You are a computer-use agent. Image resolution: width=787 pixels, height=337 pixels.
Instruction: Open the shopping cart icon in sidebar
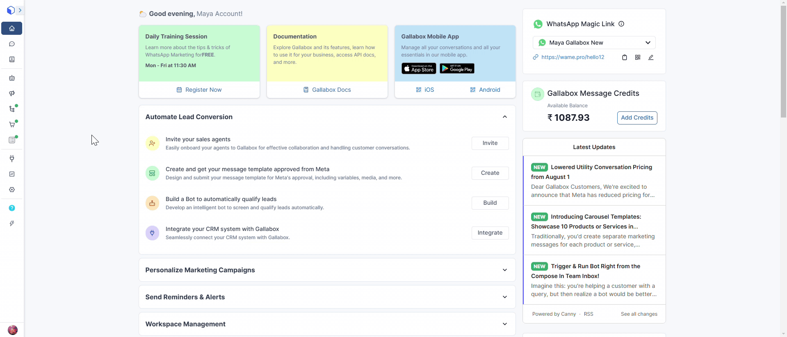click(12, 124)
